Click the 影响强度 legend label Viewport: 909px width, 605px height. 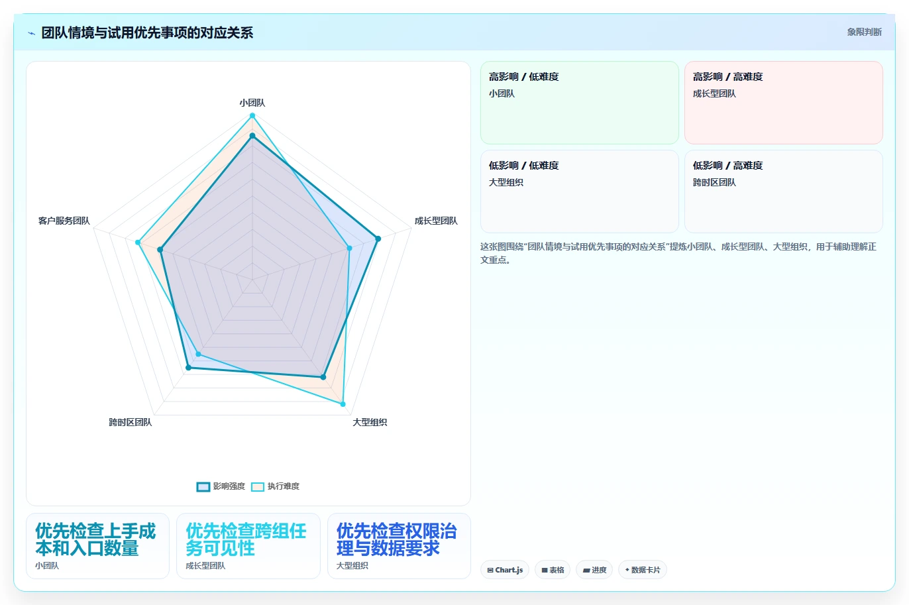tap(229, 486)
